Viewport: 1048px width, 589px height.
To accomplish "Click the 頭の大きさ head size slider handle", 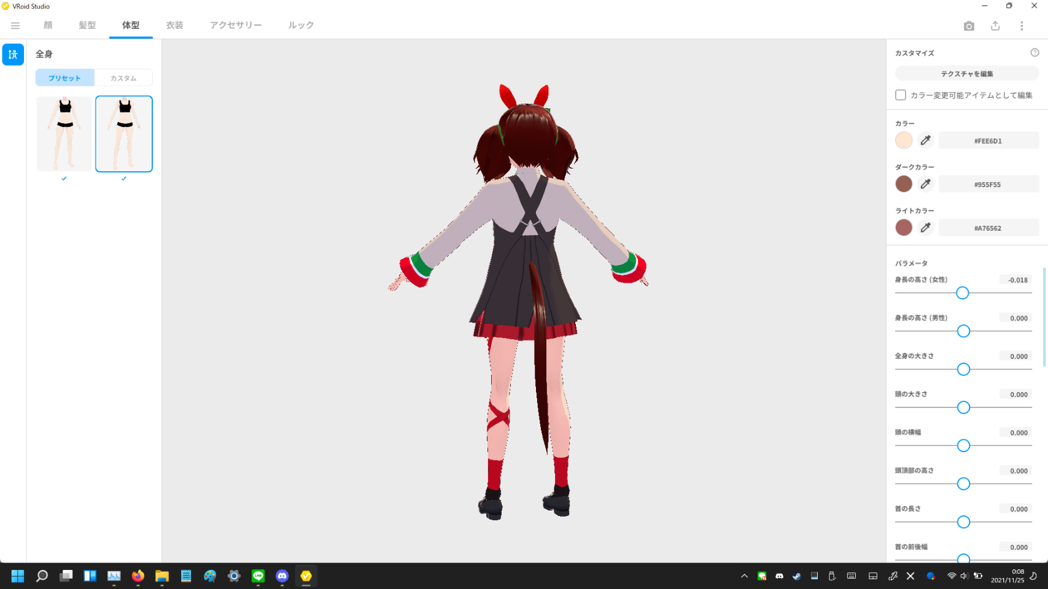I will (963, 407).
